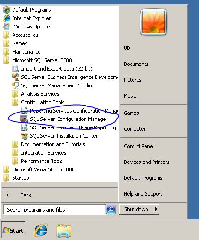Collapse the Configuration Tools folder
The width and height of the screenshot is (199, 240).
(43, 102)
